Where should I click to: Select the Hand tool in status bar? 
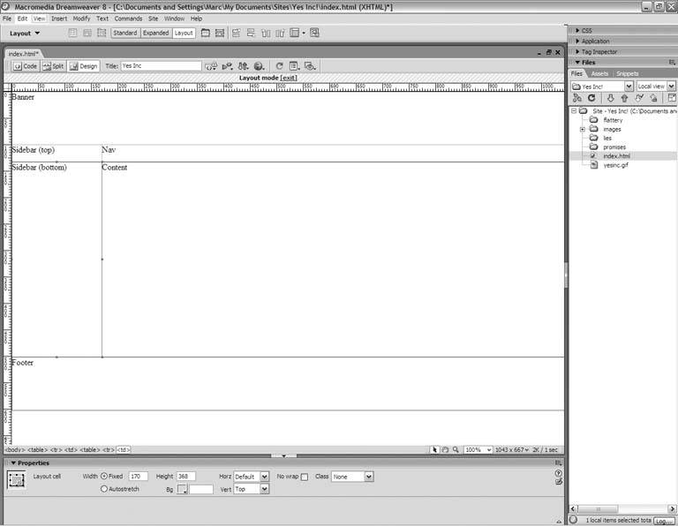(x=446, y=449)
